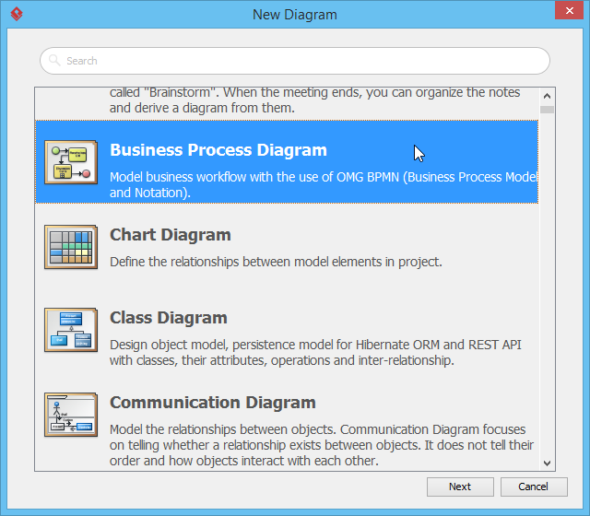Viewport: 590px width, 516px height.
Task: Select the Business Process Diagram title
Action: pyautogui.click(x=218, y=149)
